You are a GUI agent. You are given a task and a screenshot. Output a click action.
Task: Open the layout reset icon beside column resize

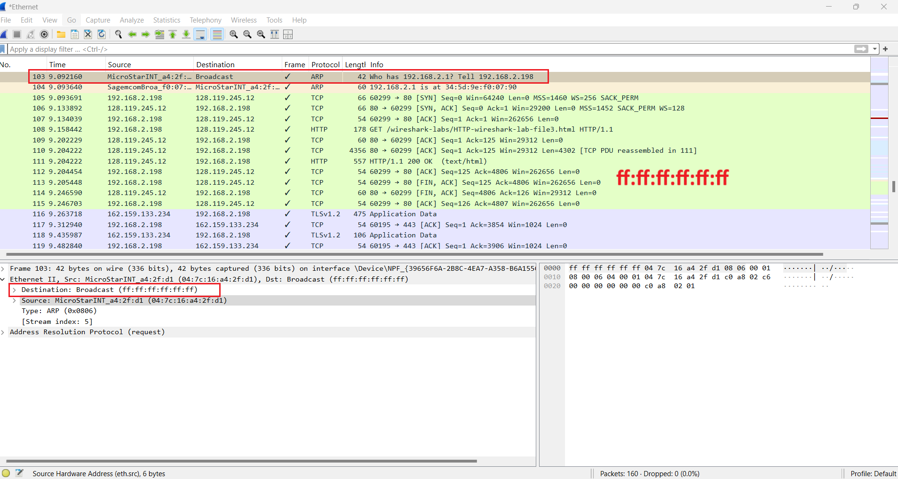288,34
